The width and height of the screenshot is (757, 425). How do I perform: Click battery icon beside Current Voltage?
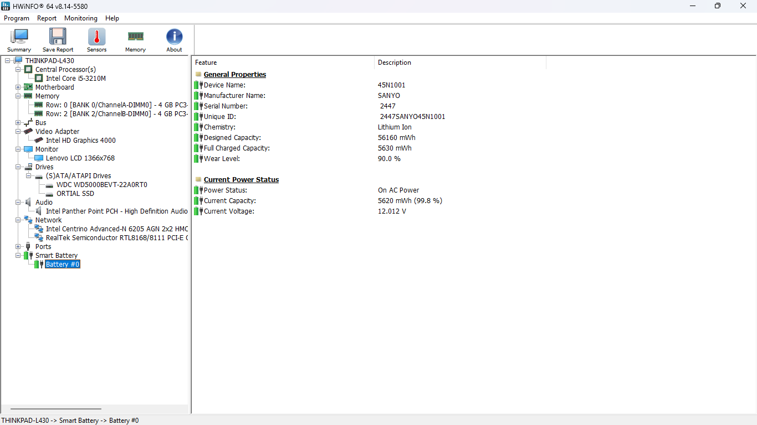coord(198,211)
